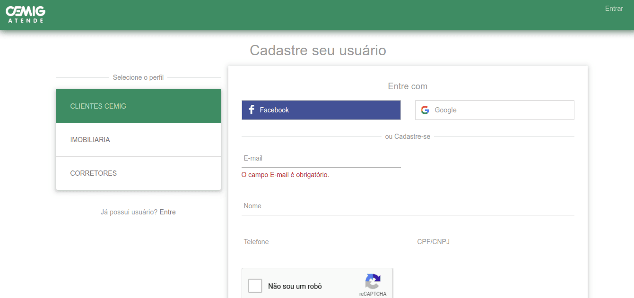Click the Facebook "f" icon
634x298 pixels.
pos(251,110)
